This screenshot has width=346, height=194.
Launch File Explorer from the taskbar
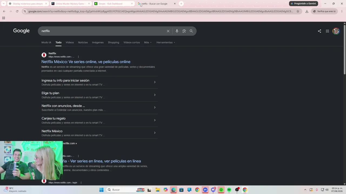pos(158,190)
